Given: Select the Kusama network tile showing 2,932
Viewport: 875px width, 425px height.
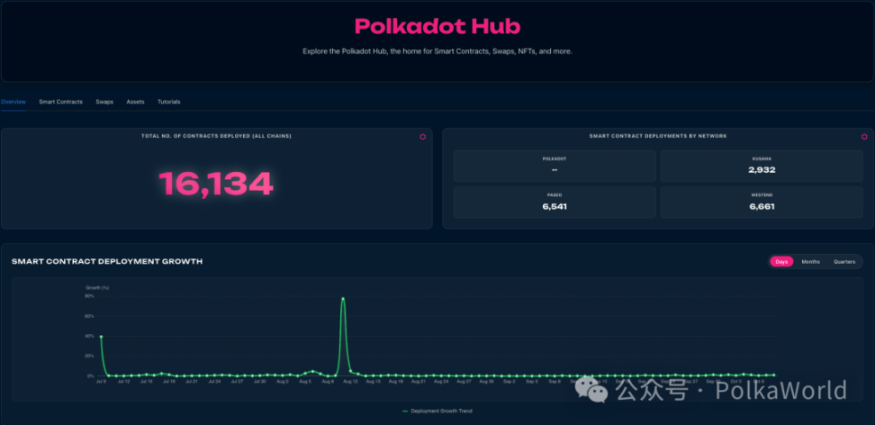Looking at the screenshot, I should tap(762, 166).
